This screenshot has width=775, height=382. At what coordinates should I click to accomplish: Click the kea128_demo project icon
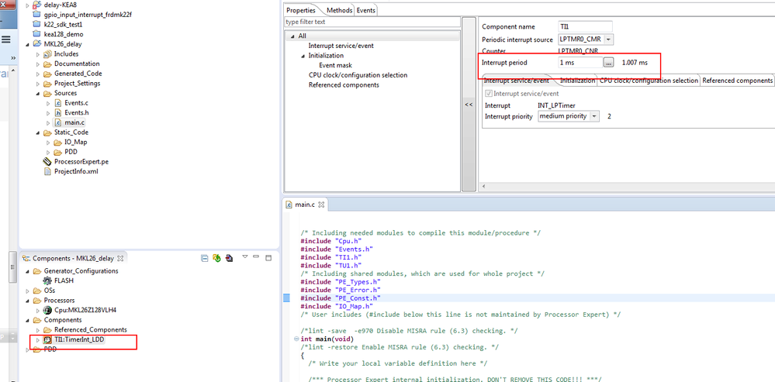pos(36,34)
